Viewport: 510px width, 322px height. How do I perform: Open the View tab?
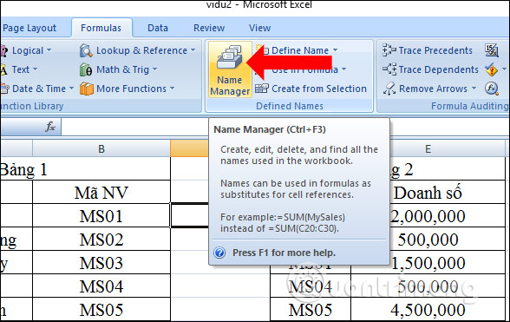(259, 28)
